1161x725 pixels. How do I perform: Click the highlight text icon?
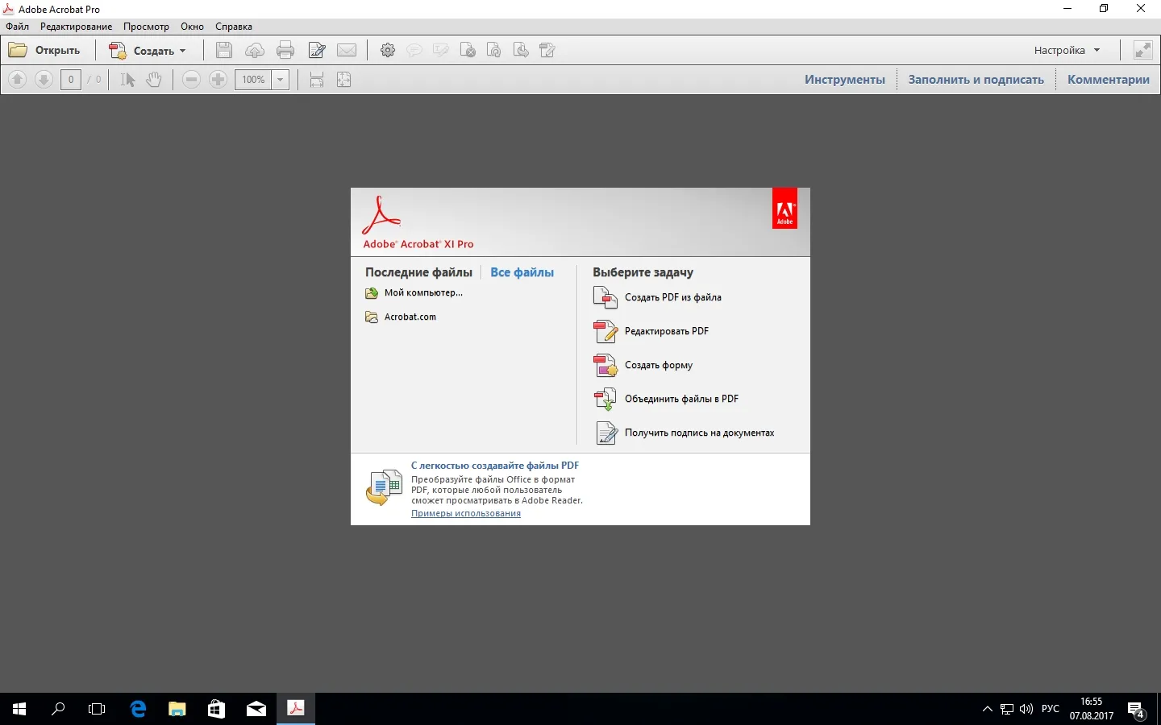point(440,50)
